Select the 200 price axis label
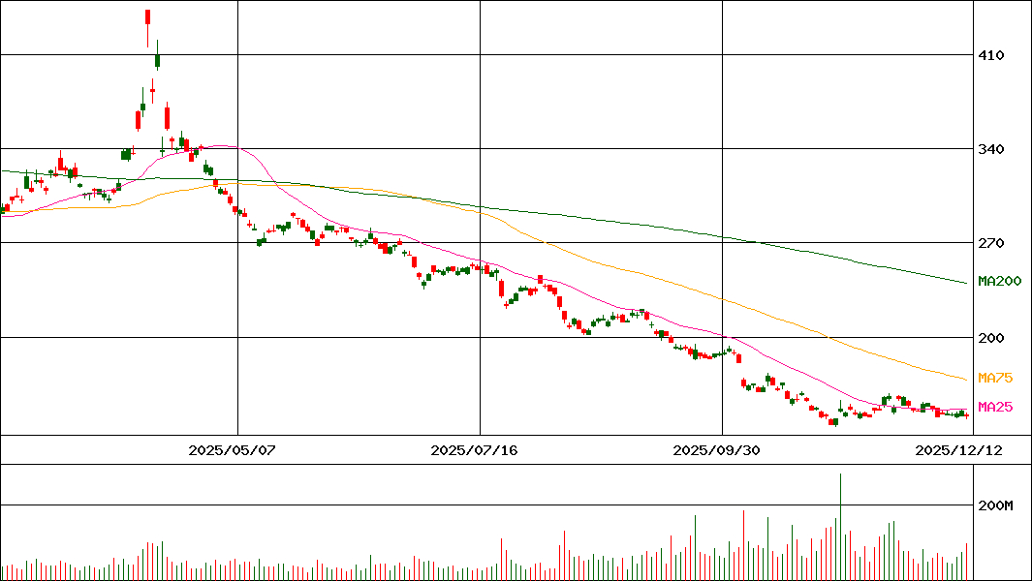The width and height of the screenshot is (1032, 581). (990, 337)
